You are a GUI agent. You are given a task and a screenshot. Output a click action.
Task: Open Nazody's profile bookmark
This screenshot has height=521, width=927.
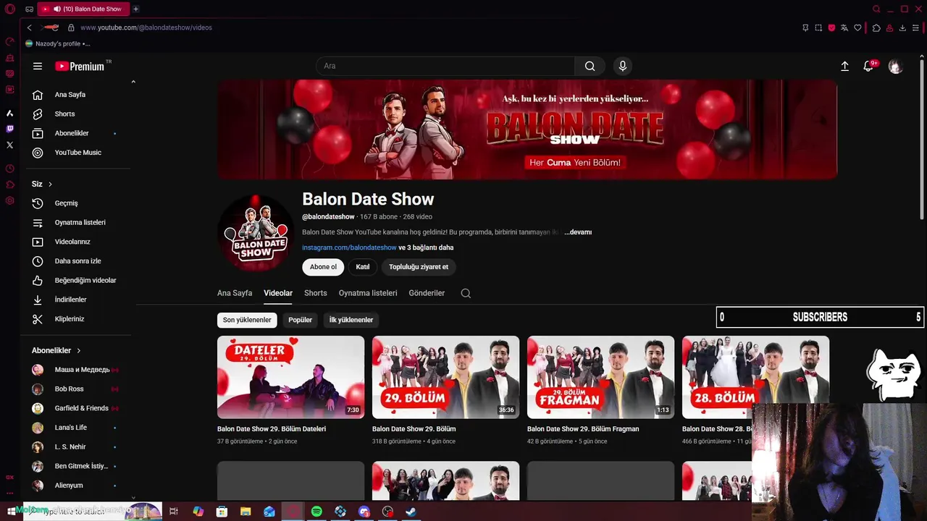pos(57,43)
